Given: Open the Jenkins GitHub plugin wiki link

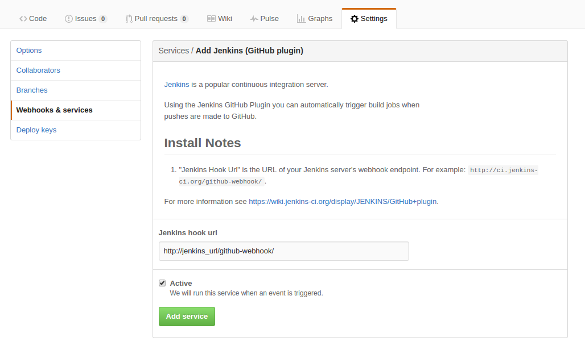Looking at the screenshot, I should pyautogui.click(x=343, y=202).
